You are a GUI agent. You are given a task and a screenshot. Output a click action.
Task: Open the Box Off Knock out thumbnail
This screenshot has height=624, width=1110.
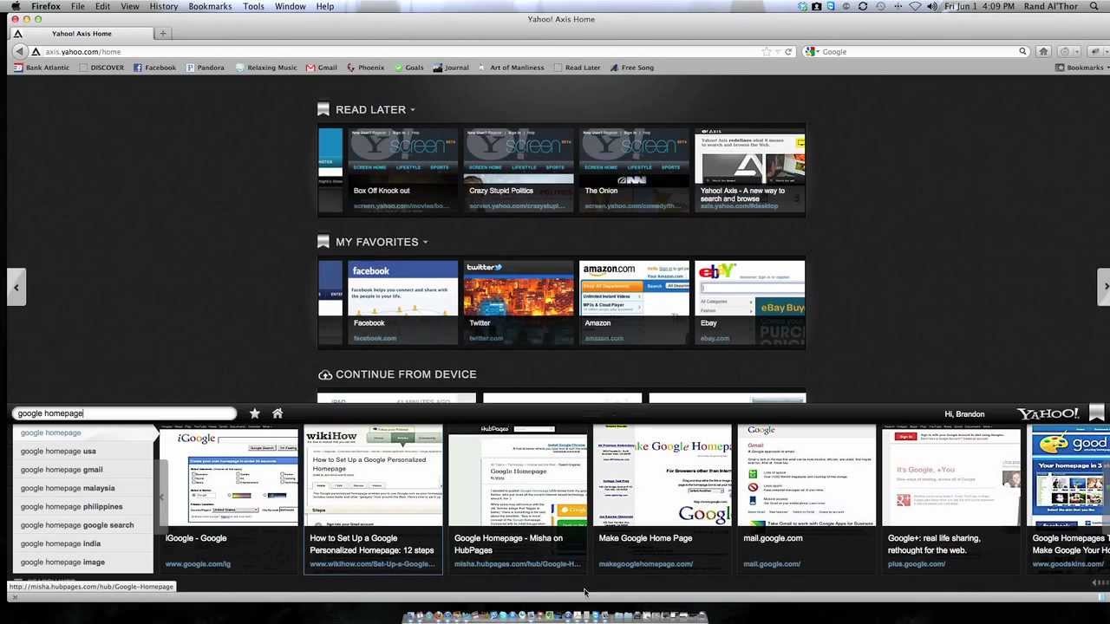(x=402, y=170)
